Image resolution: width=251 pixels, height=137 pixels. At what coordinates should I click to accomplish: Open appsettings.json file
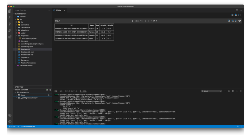click(x=27, y=47)
